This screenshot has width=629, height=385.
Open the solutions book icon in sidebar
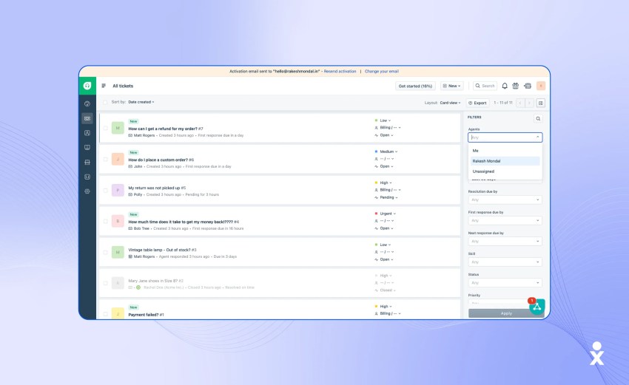coord(87,148)
